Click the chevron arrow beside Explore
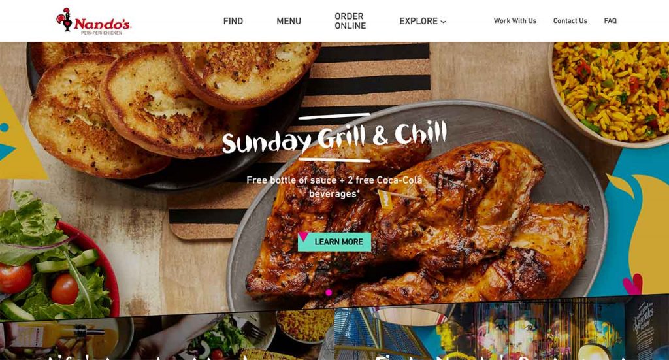The width and height of the screenshot is (669, 360). click(444, 22)
